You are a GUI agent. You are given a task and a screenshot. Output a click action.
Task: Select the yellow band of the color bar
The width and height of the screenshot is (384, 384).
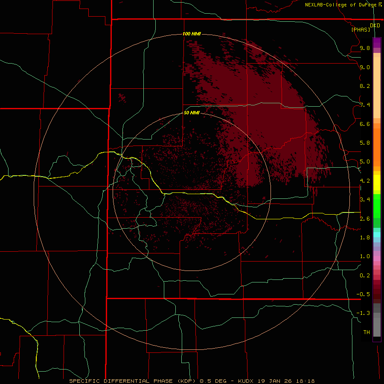pos(377,183)
